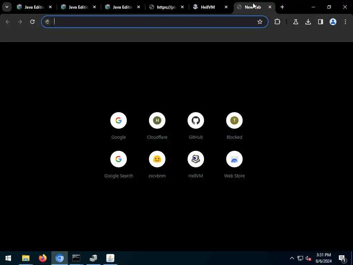Close the New Tab tab

pos(270,7)
